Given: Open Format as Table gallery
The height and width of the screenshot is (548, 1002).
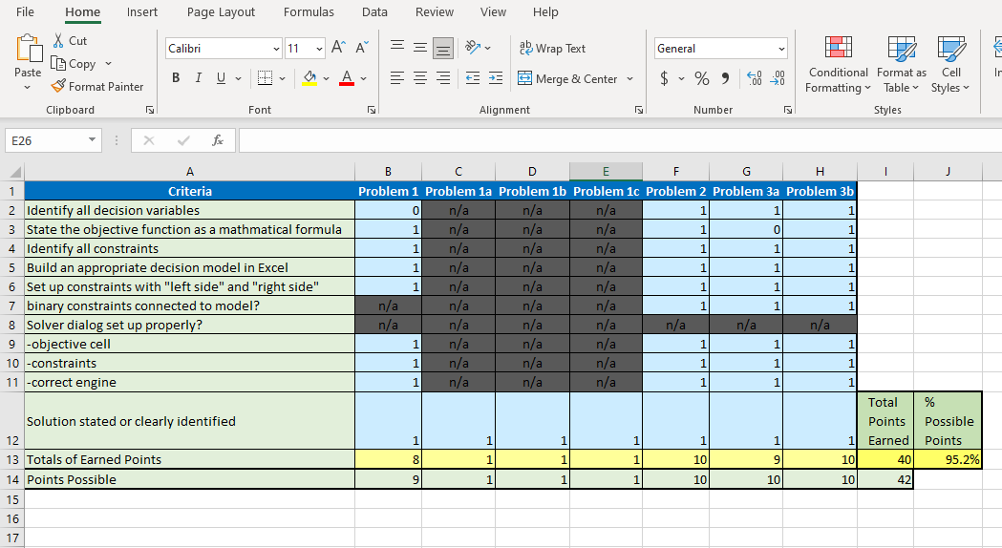Looking at the screenshot, I should click(901, 65).
